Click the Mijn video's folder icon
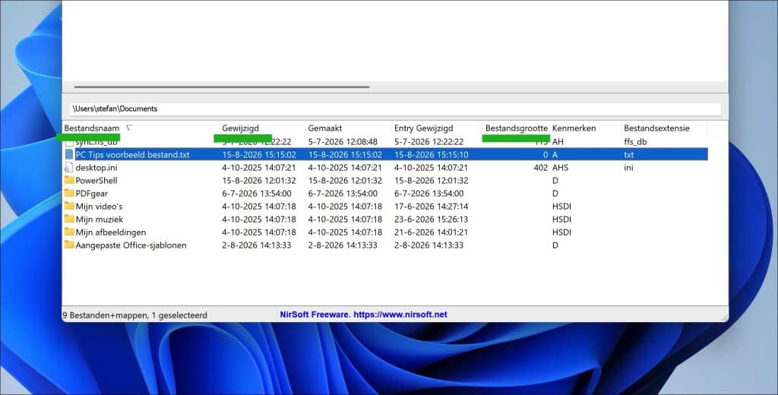The width and height of the screenshot is (778, 395). [69, 206]
